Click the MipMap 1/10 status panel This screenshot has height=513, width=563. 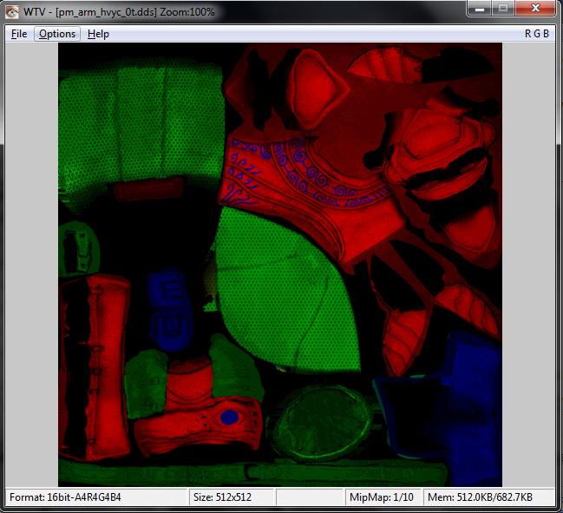pyautogui.click(x=378, y=497)
